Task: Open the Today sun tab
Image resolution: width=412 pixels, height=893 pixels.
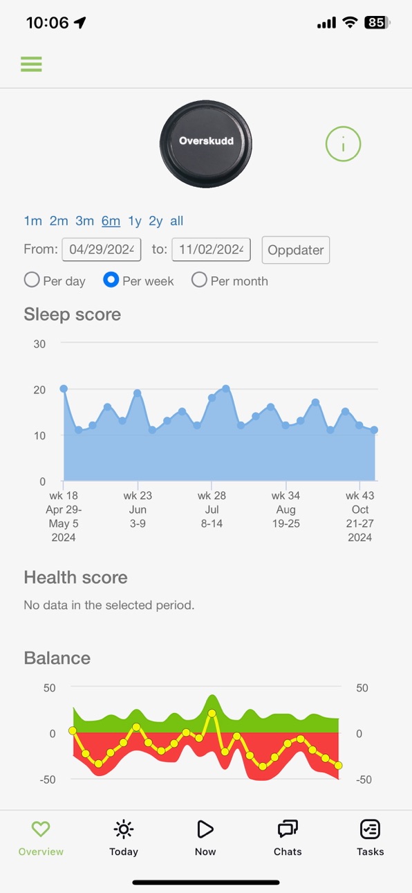Action: [124, 838]
